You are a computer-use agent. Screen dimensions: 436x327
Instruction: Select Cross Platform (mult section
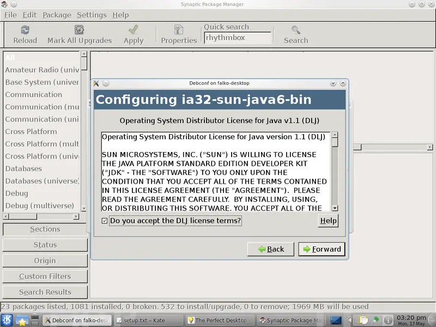coord(41,144)
